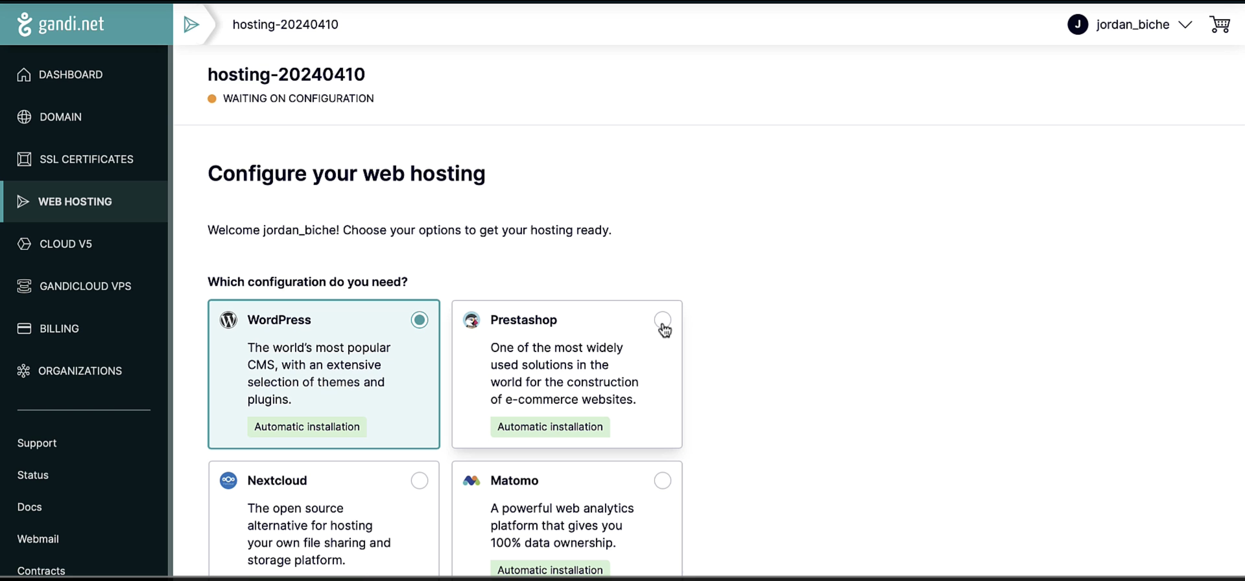Click the Web Hosting sidebar icon
Image resolution: width=1245 pixels, height=581 pixels.
click(23, 202)
